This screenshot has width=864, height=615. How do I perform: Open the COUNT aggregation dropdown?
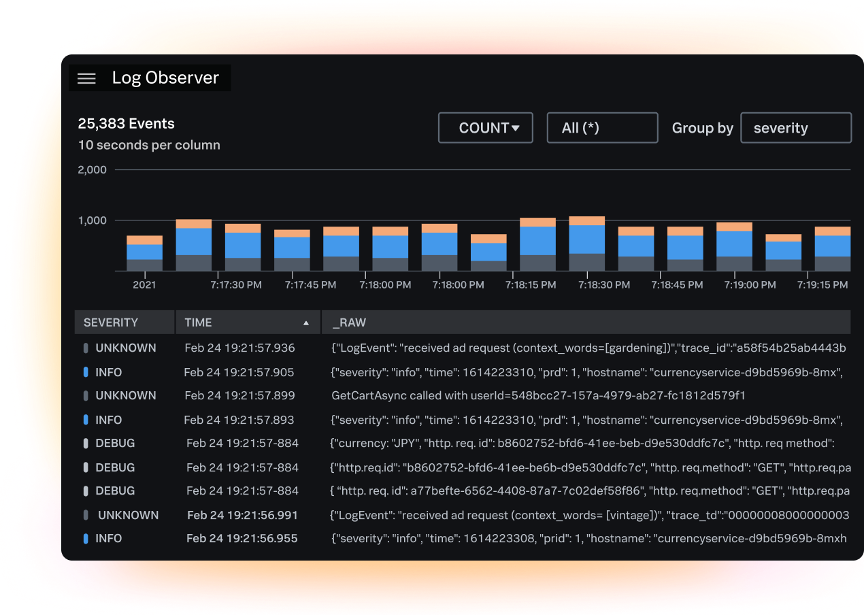click(x=486, y=128)
